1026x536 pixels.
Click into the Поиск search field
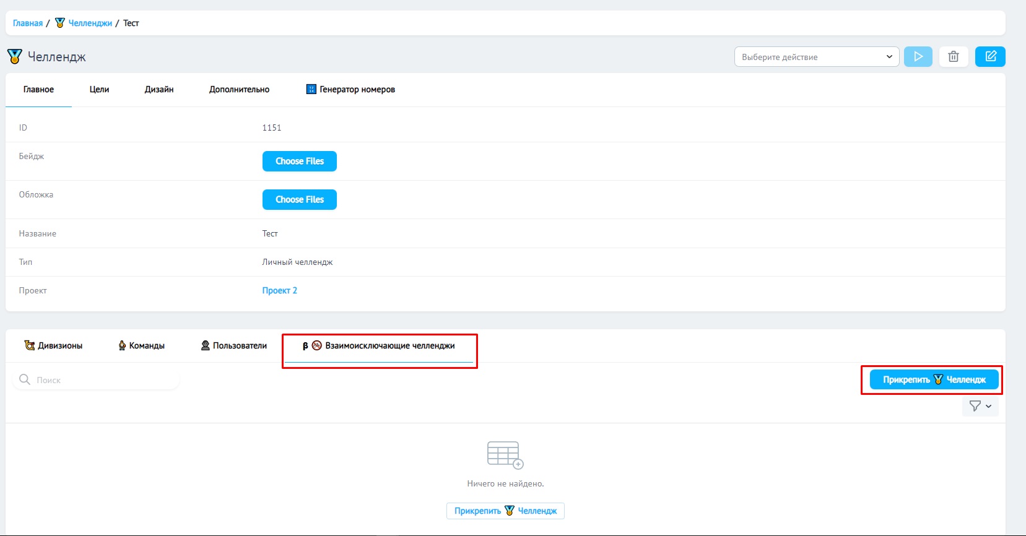pos(102,380)
